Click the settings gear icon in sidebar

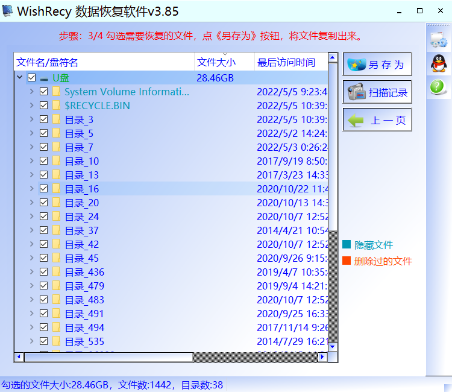coord(439,40)
